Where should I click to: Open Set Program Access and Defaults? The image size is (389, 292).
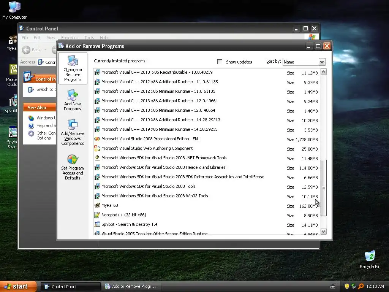73,167
